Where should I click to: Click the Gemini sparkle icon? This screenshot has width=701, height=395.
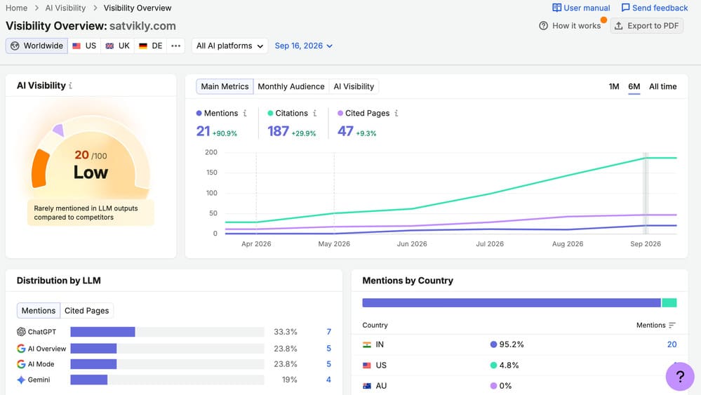tap(21, 380)
